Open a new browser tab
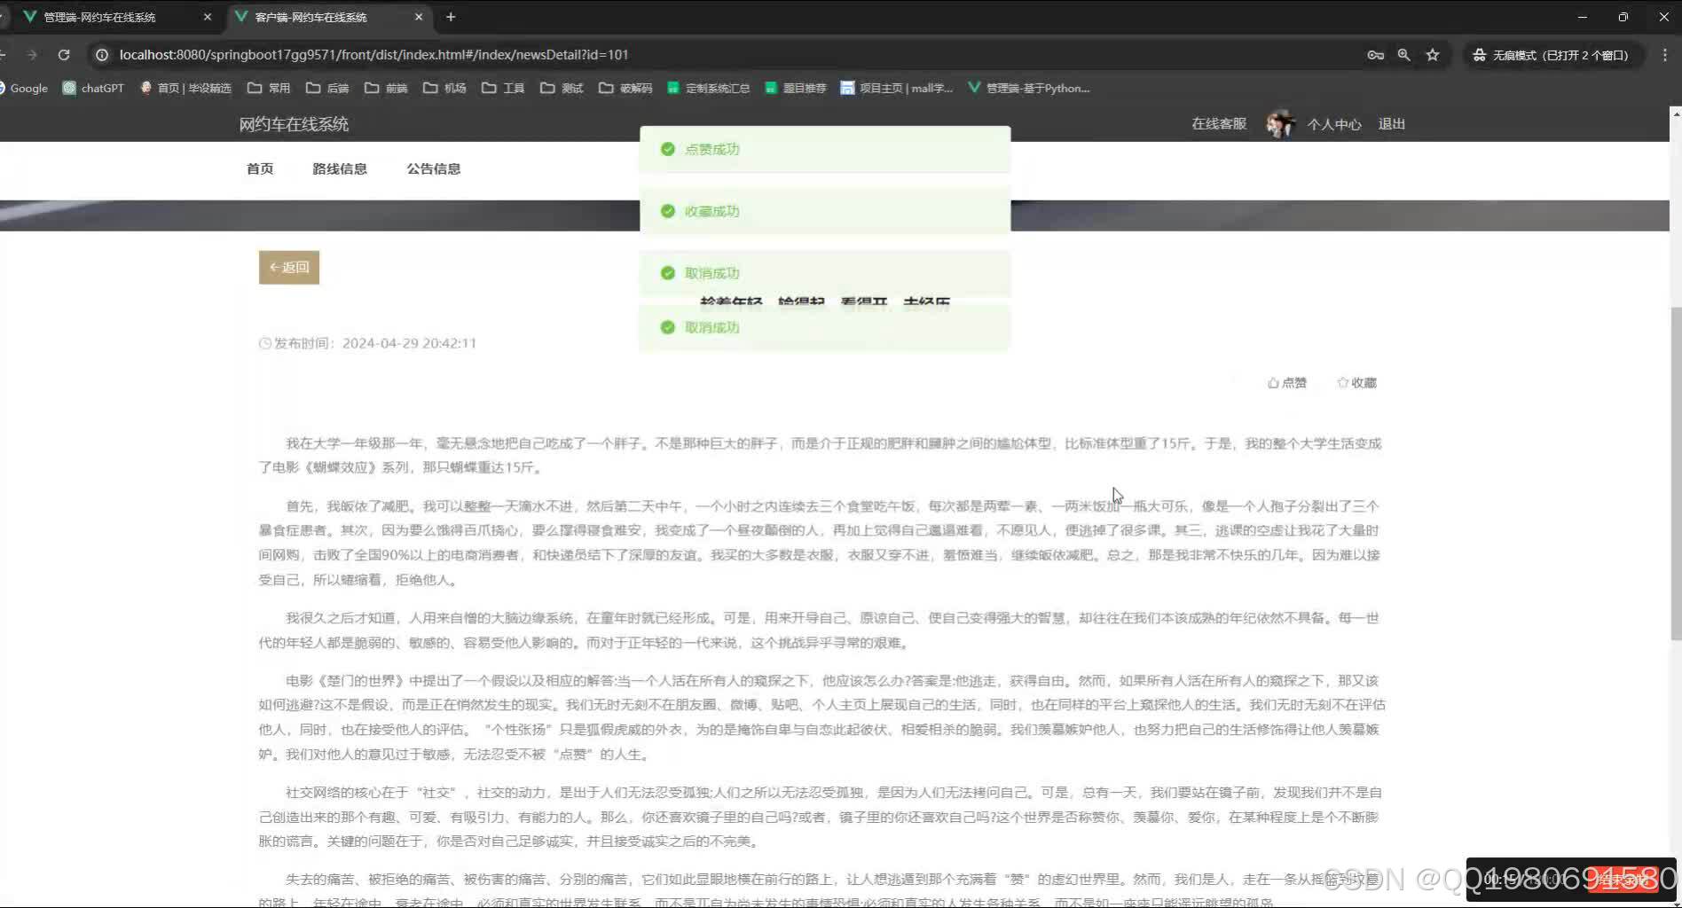 451,16
